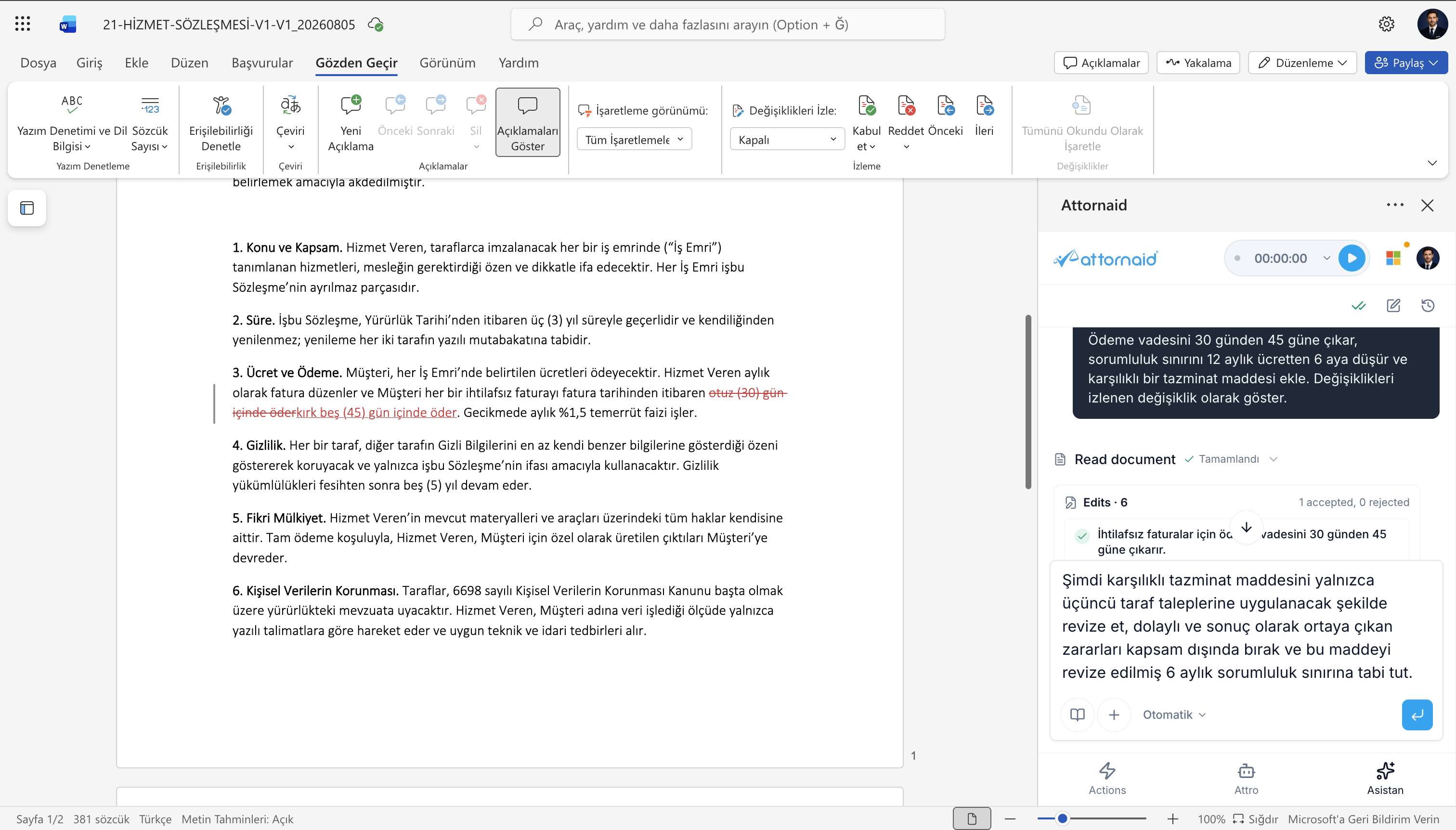
Task: Open account profile picture in title bar
Action: pos(1432,24)
